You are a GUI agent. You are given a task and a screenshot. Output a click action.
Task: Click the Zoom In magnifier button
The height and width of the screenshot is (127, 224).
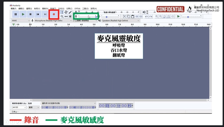[157, 17]
